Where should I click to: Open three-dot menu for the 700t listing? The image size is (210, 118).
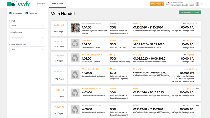[x=198, y=24]
